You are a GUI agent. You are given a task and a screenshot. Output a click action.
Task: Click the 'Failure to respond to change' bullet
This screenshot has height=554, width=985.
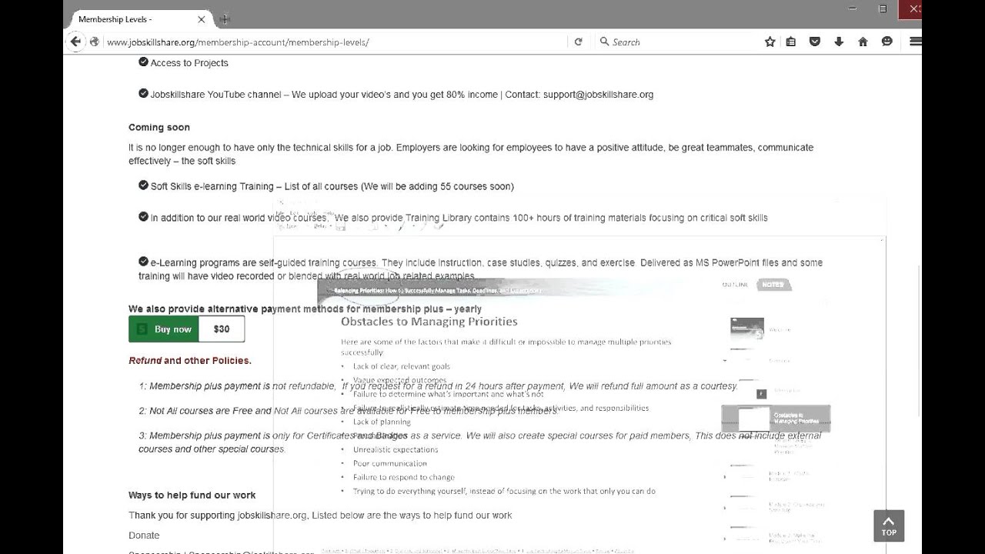pyautogui.click(x=404, y=477)
